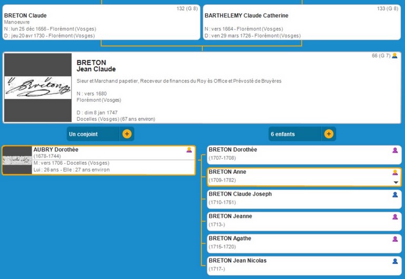405x279 pixels.
Task: Click female icon on Breton Agathe row
Action: coord(395,239)
